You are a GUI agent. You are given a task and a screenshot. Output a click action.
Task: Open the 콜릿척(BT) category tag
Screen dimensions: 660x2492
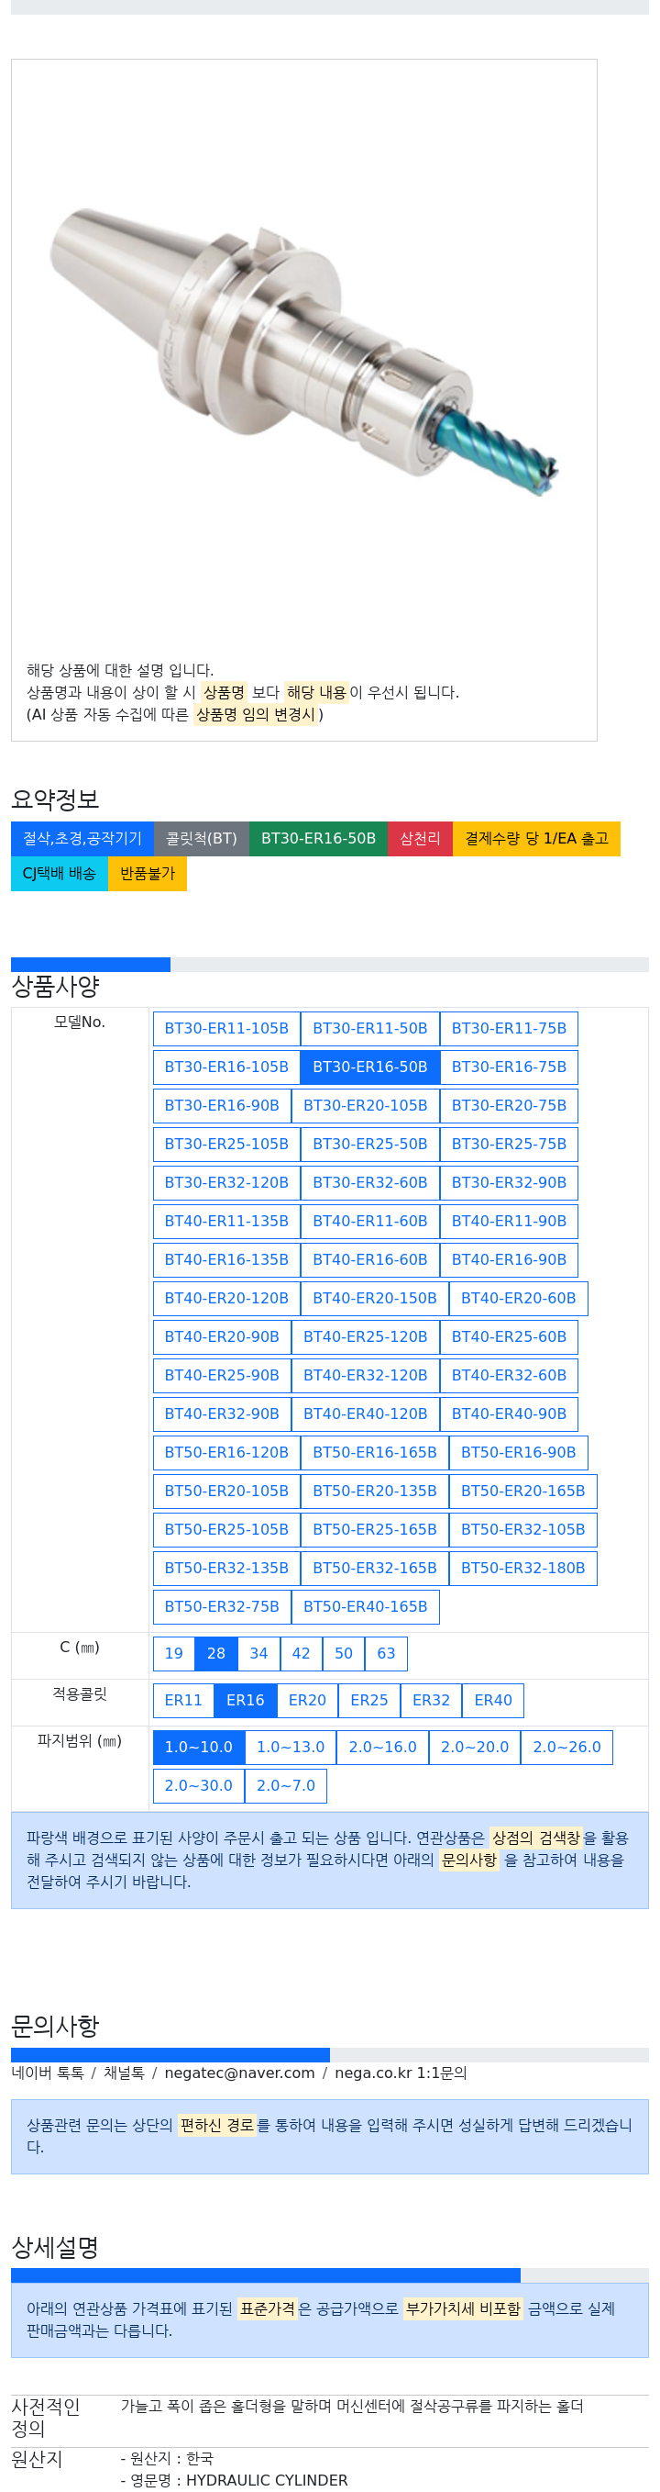coord(201,839)
